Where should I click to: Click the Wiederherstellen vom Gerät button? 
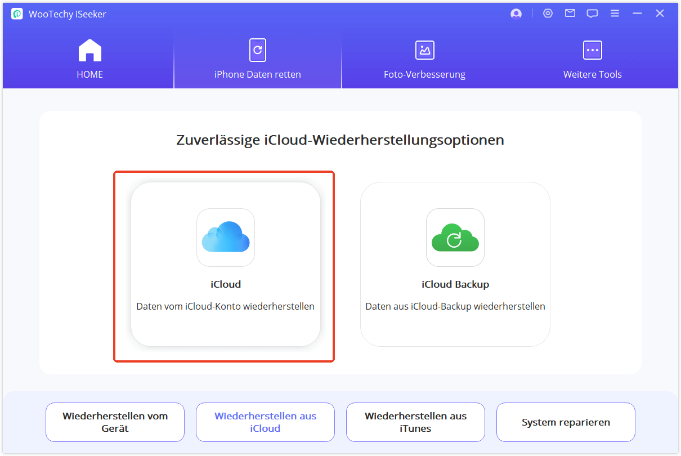(115, 422)
